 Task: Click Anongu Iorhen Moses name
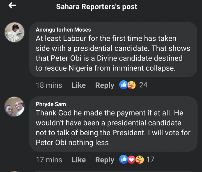(63, 30)
